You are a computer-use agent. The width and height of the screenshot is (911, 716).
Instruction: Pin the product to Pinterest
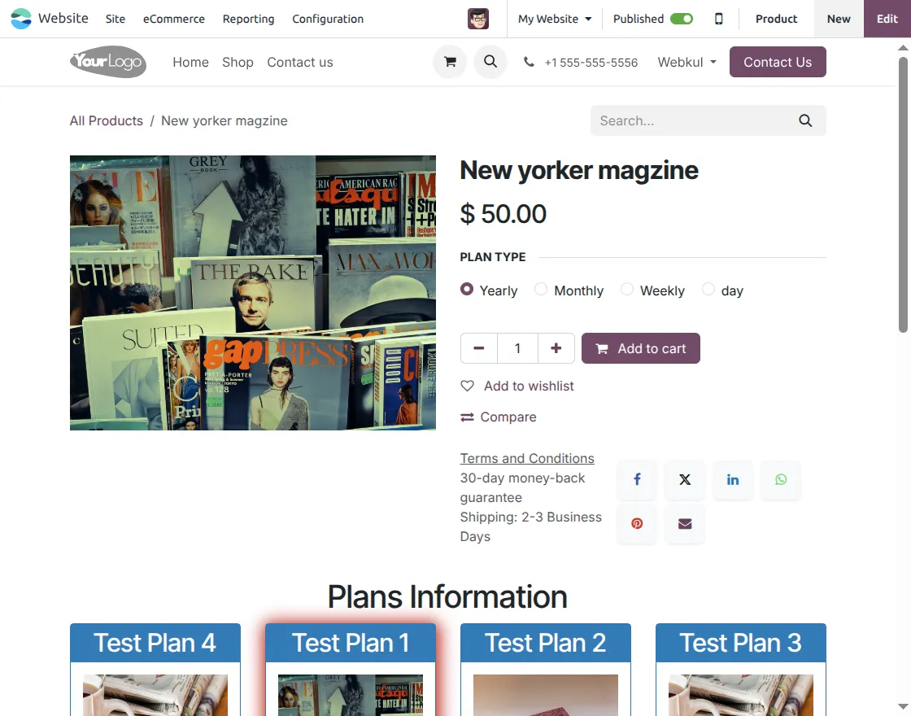tap(636, 524)
